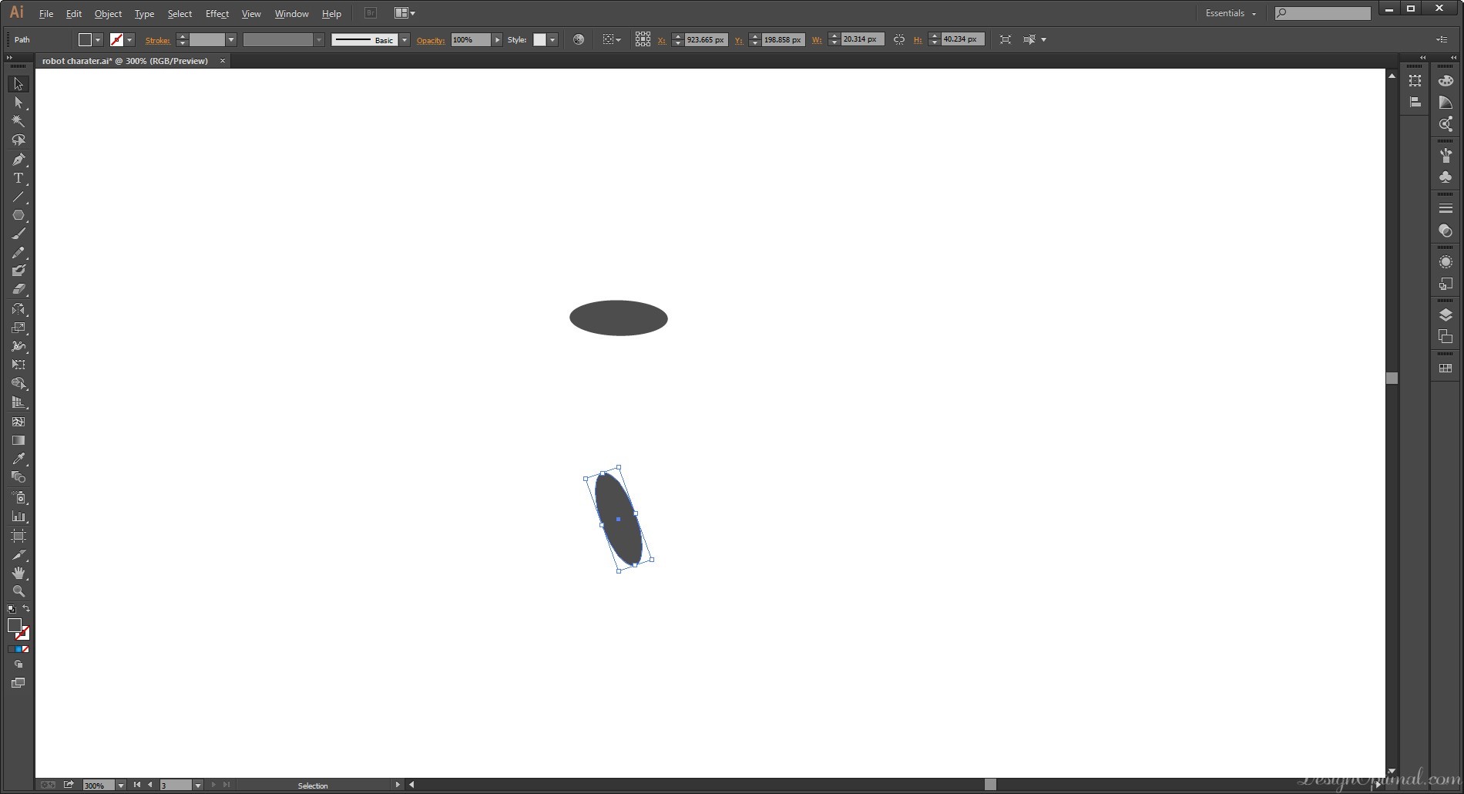Click the Recolor Artwork icon
This screenshot has height=794, width=1464.
(x=579, y=39)
